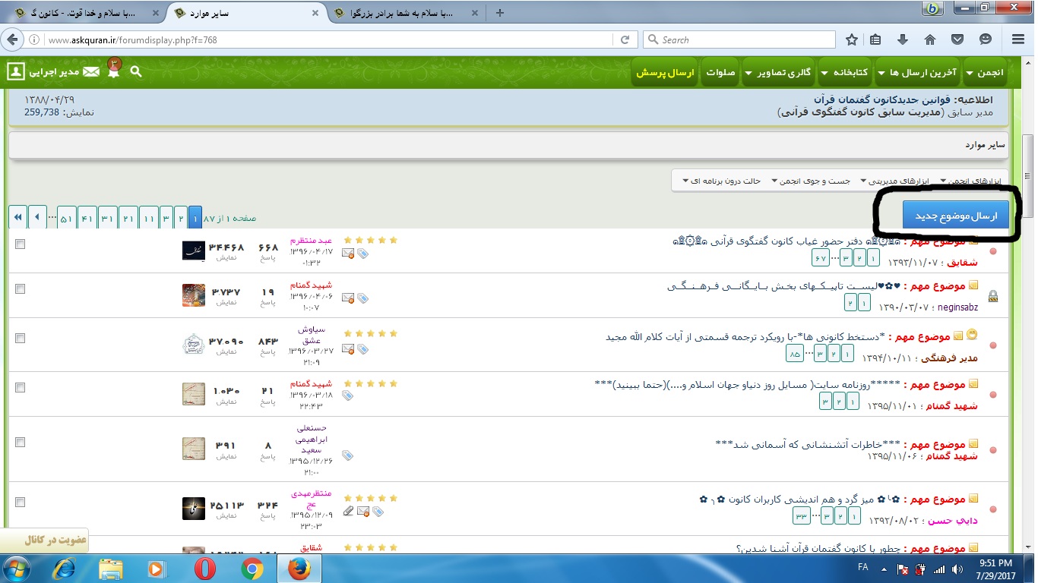Click the user profile icon in green bar
The height and width of the screenshot is (583, 1038).
point(15,72)
